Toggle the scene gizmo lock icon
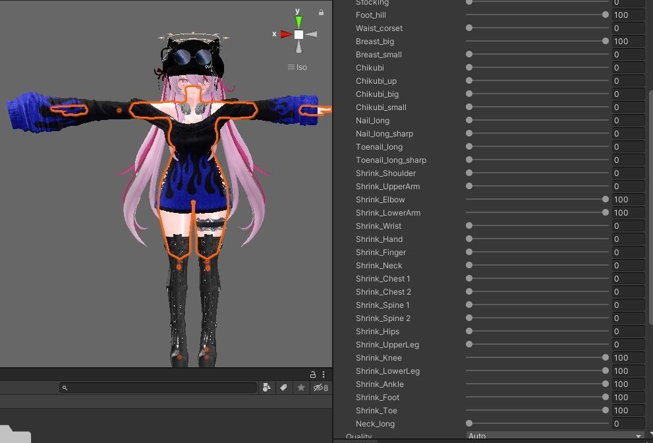 tap(321, 13)
